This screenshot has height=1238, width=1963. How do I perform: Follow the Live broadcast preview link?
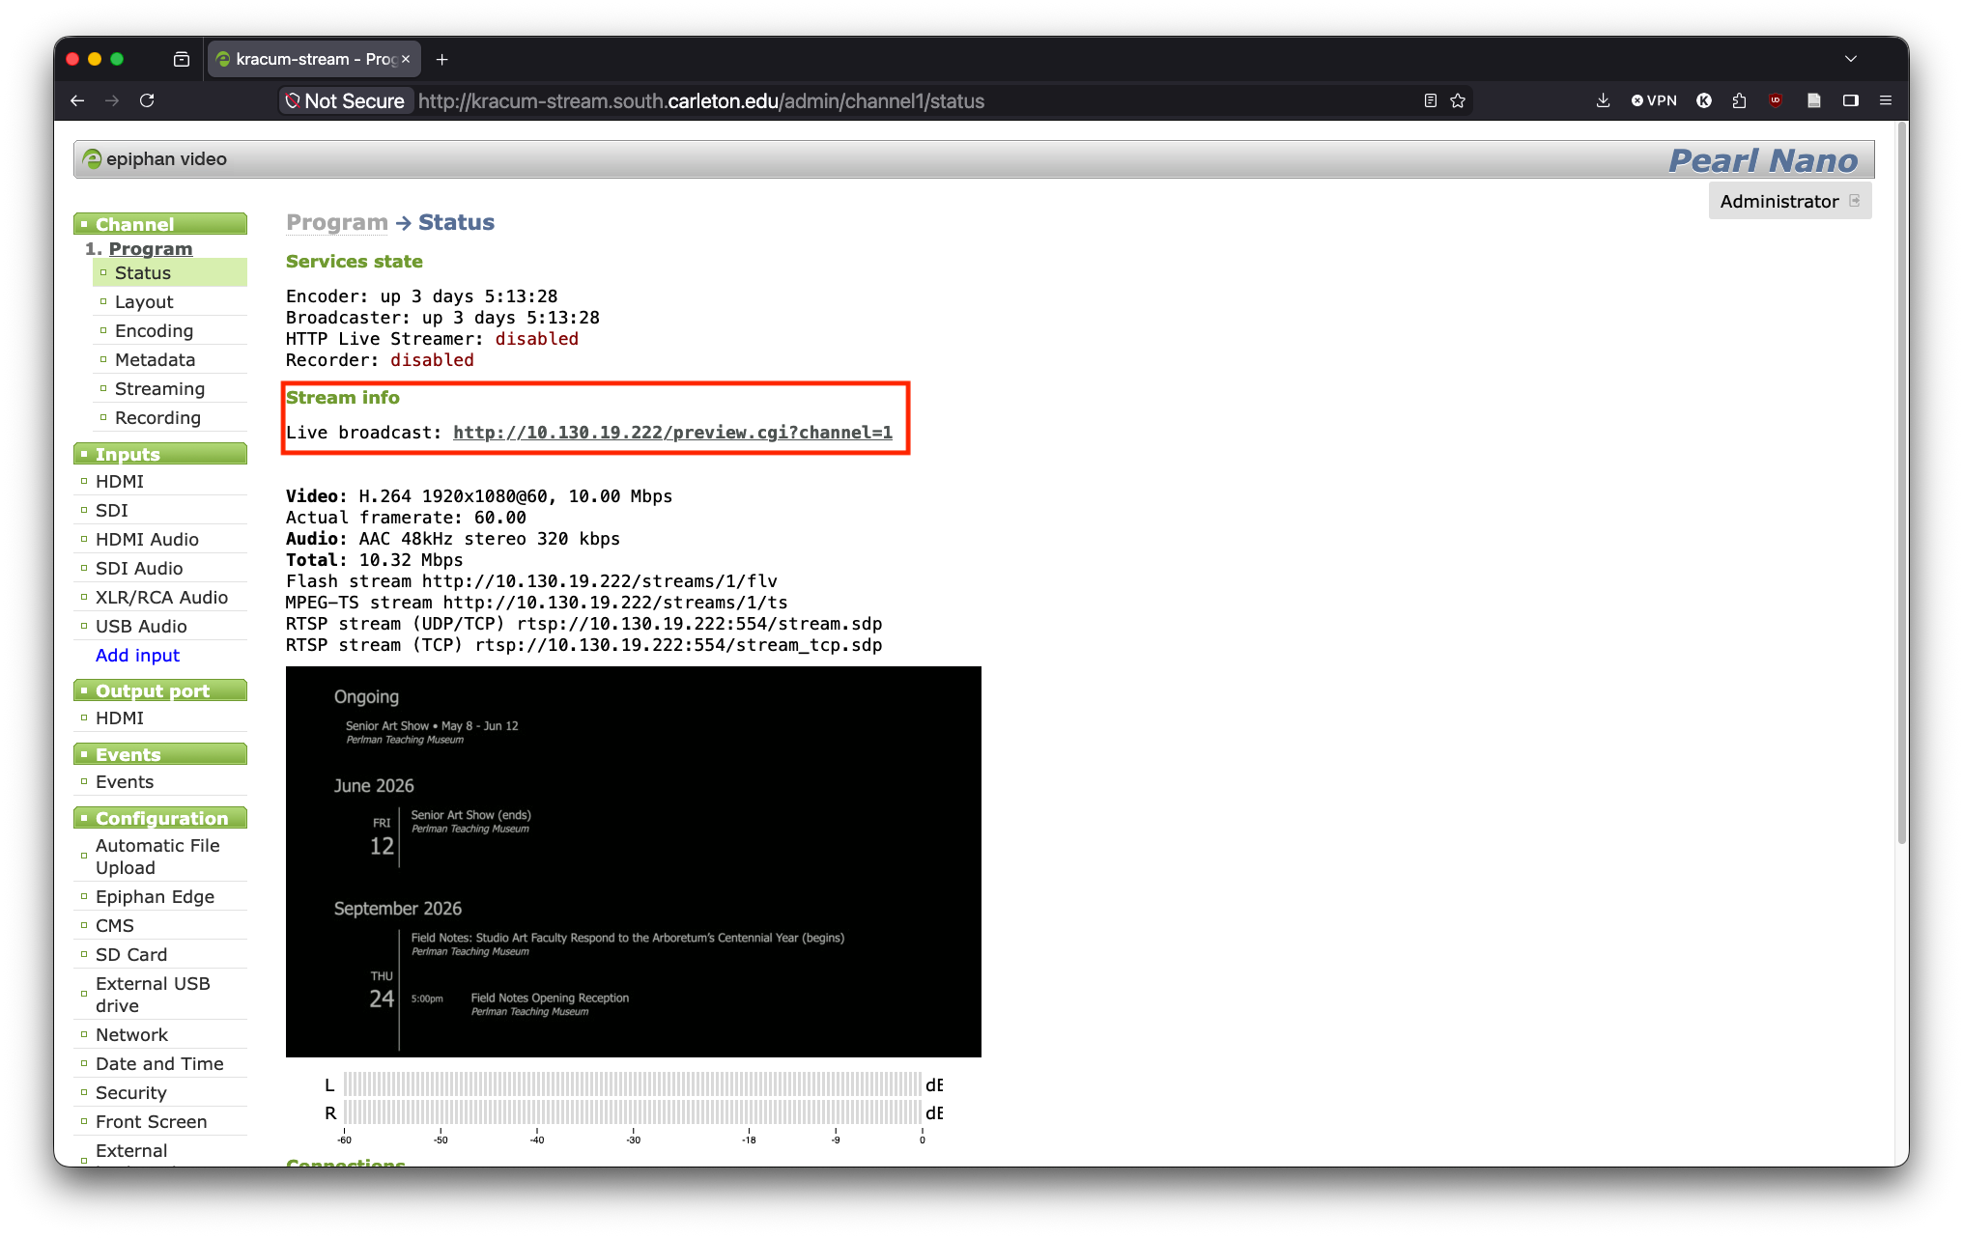coord(672,433)
